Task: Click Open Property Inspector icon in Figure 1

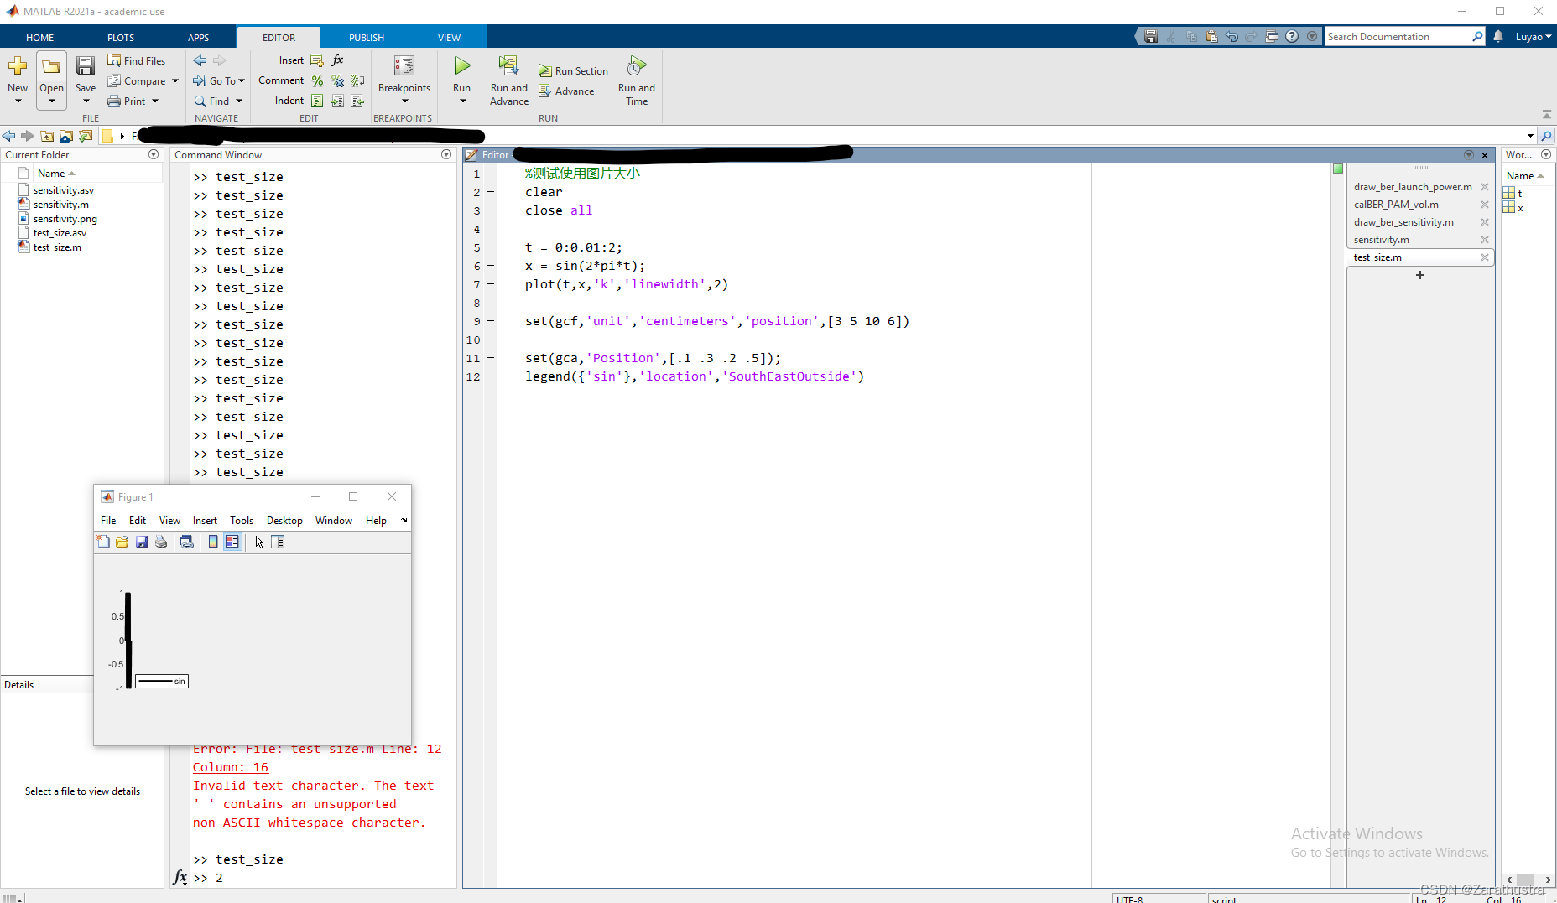Action: tap(278, 542)
